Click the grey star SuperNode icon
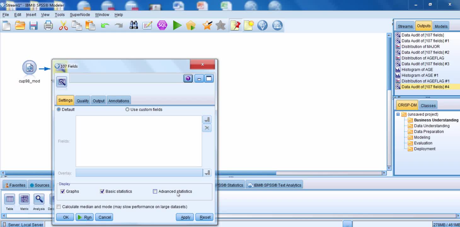The height and width of the screenshot is (227, 460). pyautogui.click(x=221, y=26)
